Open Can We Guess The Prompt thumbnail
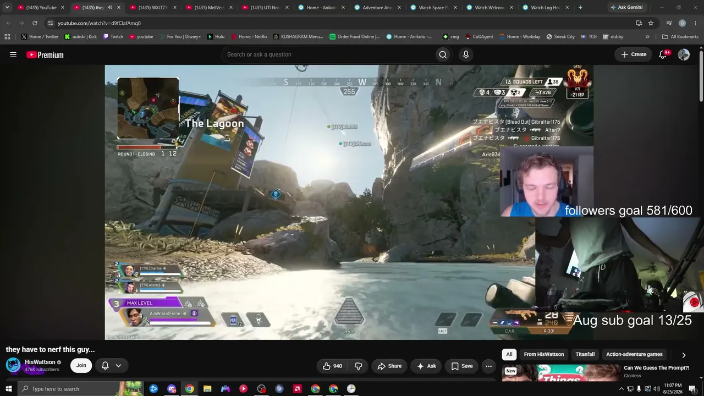 560,372
